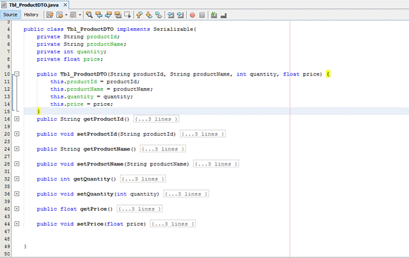Jump to Previous Bookmark with the up arrow icon
Viewport: 409px width, 258px height.
tap(140, 15)
